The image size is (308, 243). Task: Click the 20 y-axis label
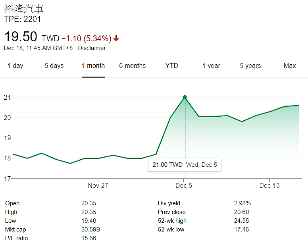click(x=7, y=118)
